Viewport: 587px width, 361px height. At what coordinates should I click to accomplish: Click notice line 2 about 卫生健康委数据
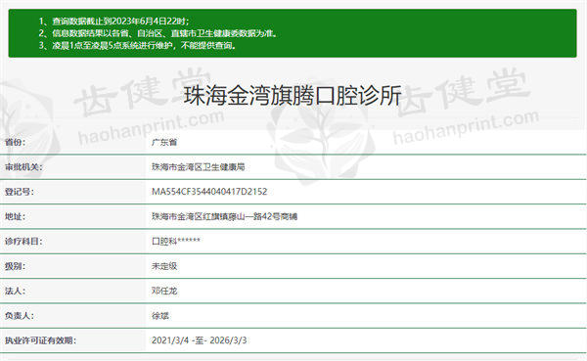point(158,33)
